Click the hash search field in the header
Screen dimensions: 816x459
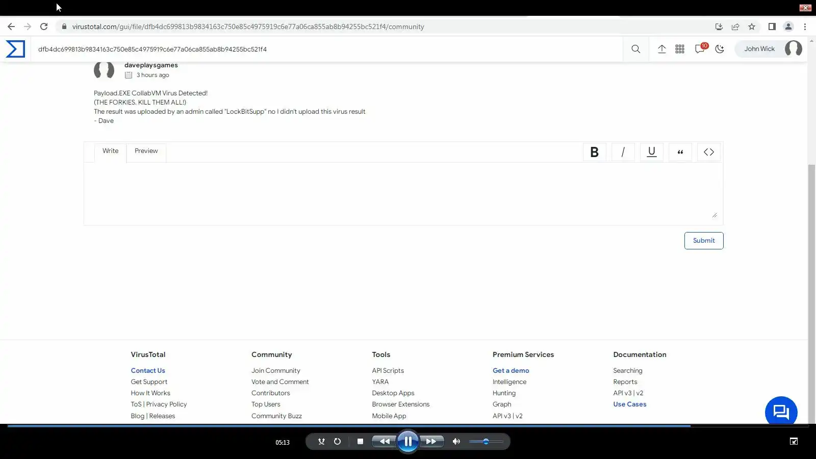[326, 49]
